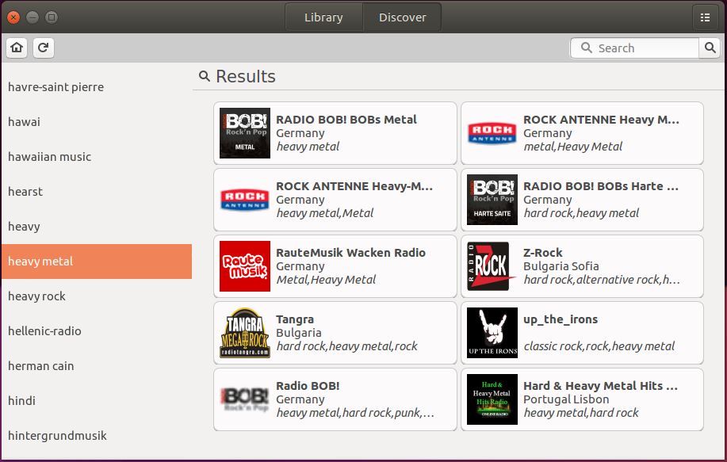The height and width of the screenshot is (462, 727).
Task: Click the home icon button
Action: click(x=17, y=48)
